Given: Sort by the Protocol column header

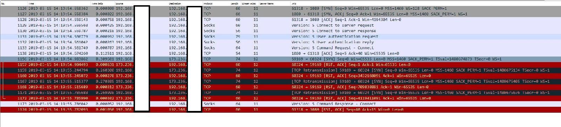Looking at the screenshot, I should click(x=208, y=3).
